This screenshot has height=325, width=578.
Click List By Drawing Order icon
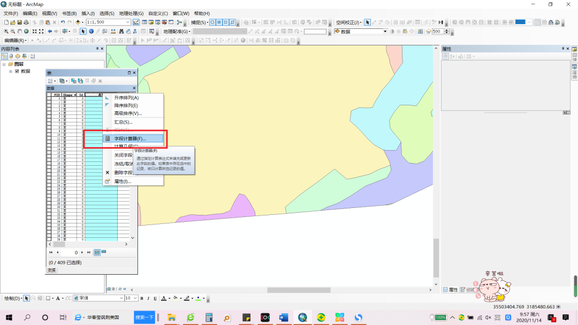tap(4, 56)
